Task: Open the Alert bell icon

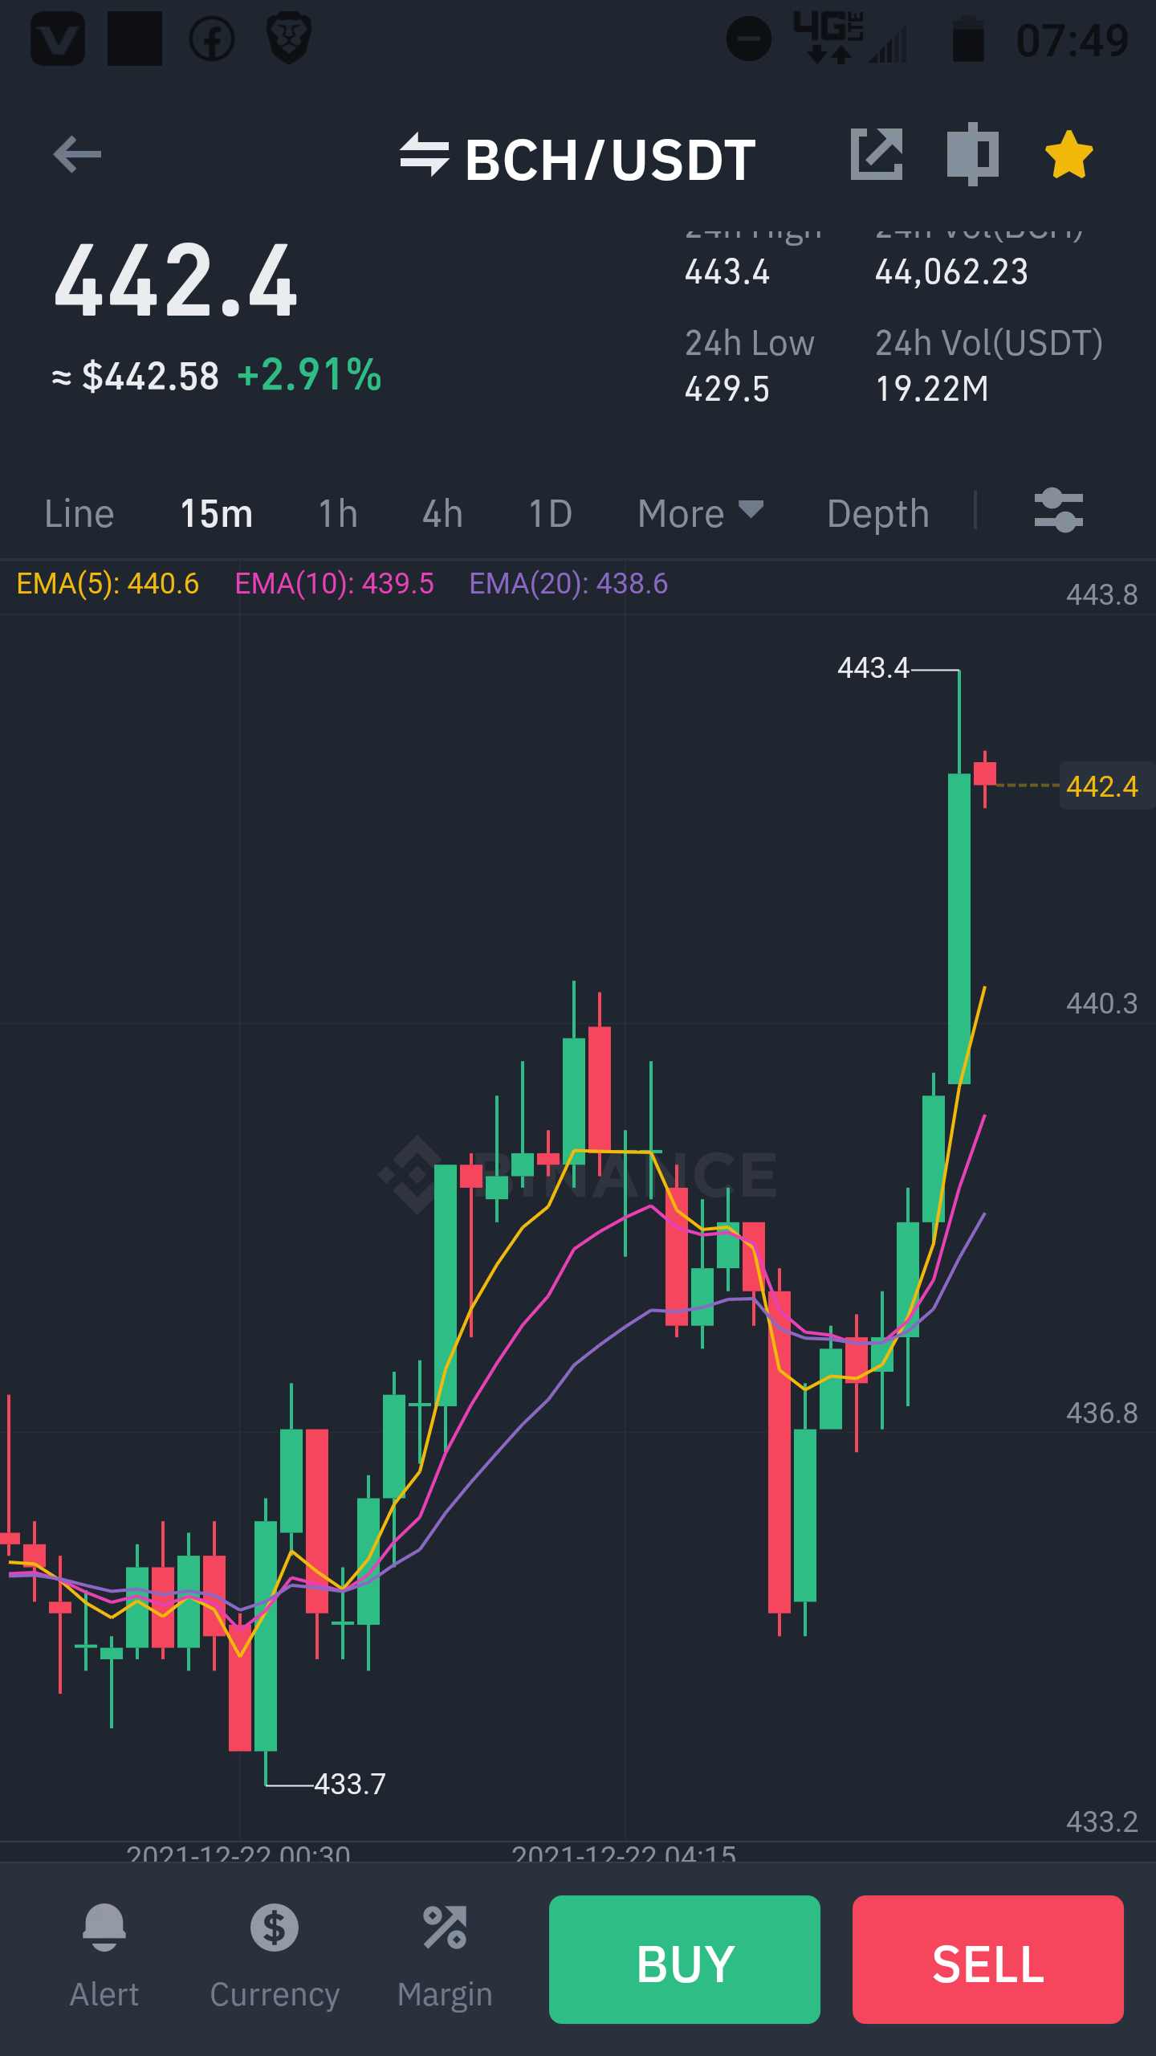Action: point(104,1927)
